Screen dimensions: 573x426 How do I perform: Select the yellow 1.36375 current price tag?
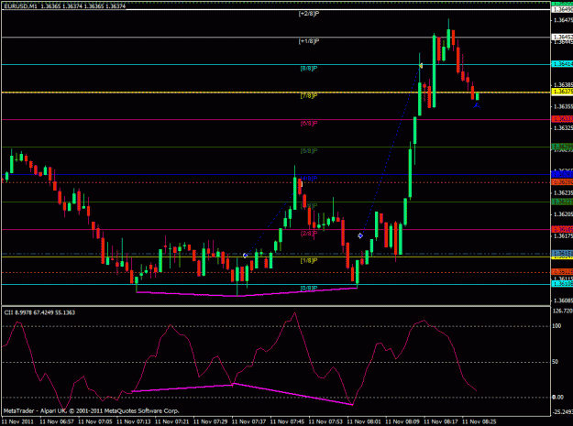tap(562, 92)
